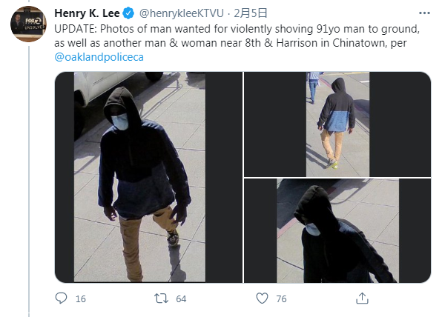The image size is (442, 317).
Task: Open top-right photo of man walking away
Action: pos(337,124)
